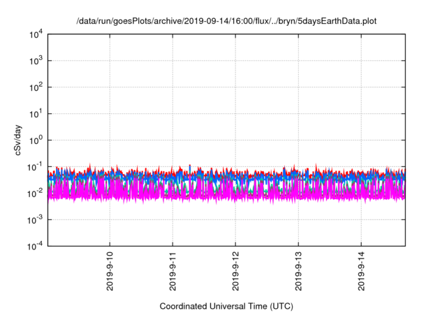Image resolution: width=447 pixels, height=313 pixels.
Task: Click the 10^1 y-axis tick label
Action: 35,113
